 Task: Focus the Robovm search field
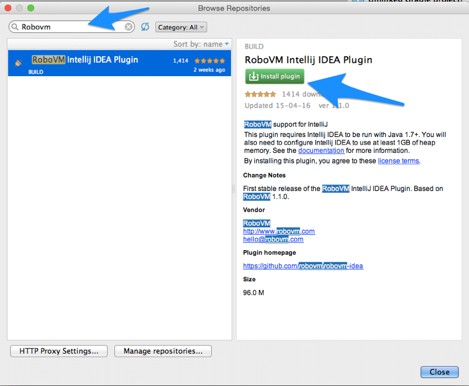click(72, 27)
